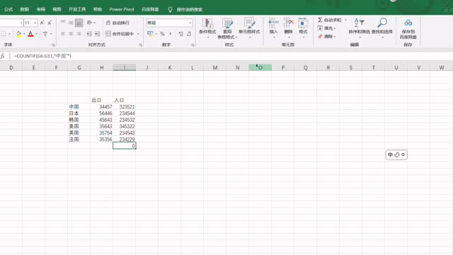
Task: Switch to the 数据 tab
Action: (x=24, y=9)
